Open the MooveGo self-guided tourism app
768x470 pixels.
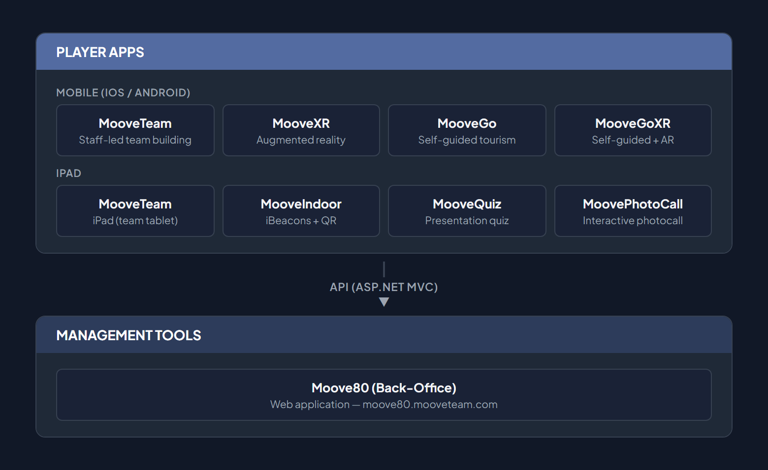pos(467,130)
